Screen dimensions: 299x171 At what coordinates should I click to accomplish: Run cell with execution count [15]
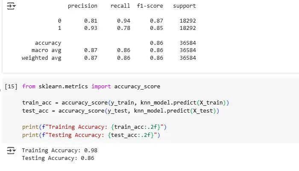(11, 87)
